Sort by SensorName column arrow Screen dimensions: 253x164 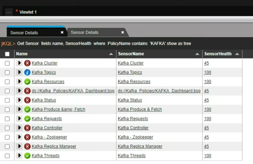pyautogui.click(x=197, y=54)
